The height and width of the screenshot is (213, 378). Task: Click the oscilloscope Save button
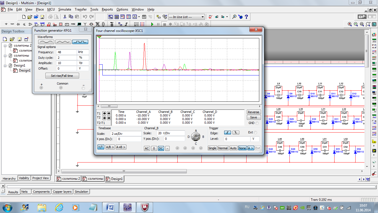pyautogui.click(x=253, y=117)
